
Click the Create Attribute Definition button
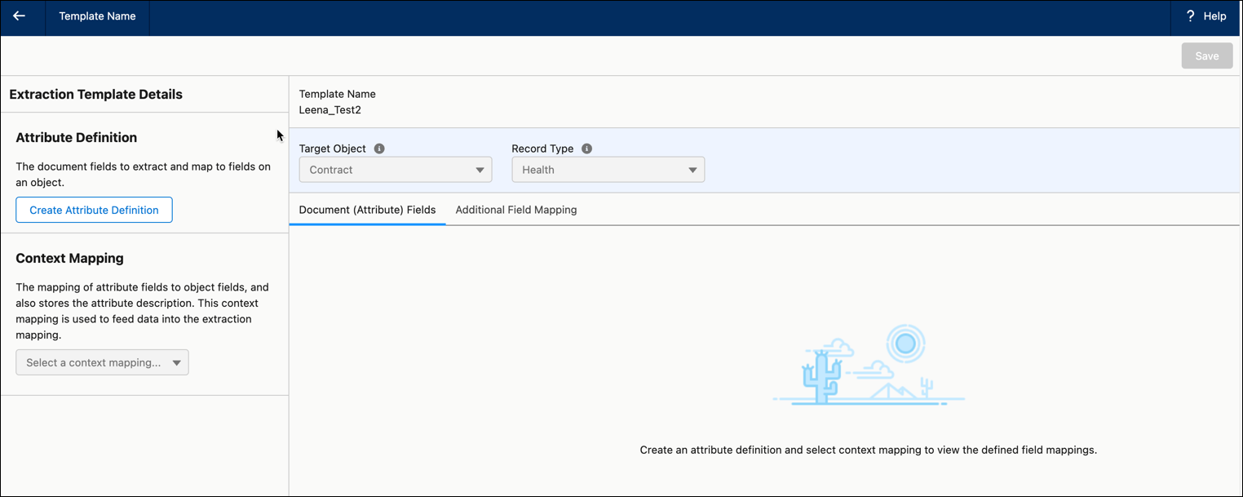[93, 210]
